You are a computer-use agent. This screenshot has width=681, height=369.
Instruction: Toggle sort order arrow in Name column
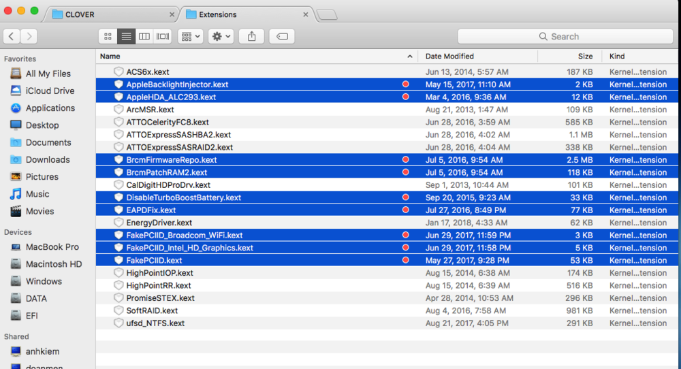click(x=410, y=57)
